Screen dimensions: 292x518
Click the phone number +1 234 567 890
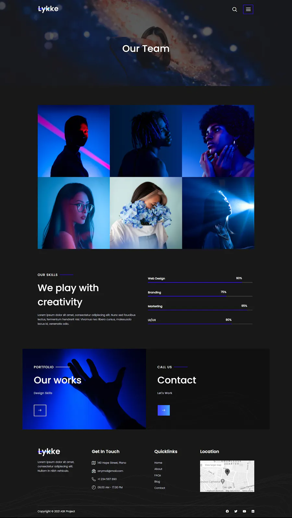pyautogui.click(x=107, y=479)
